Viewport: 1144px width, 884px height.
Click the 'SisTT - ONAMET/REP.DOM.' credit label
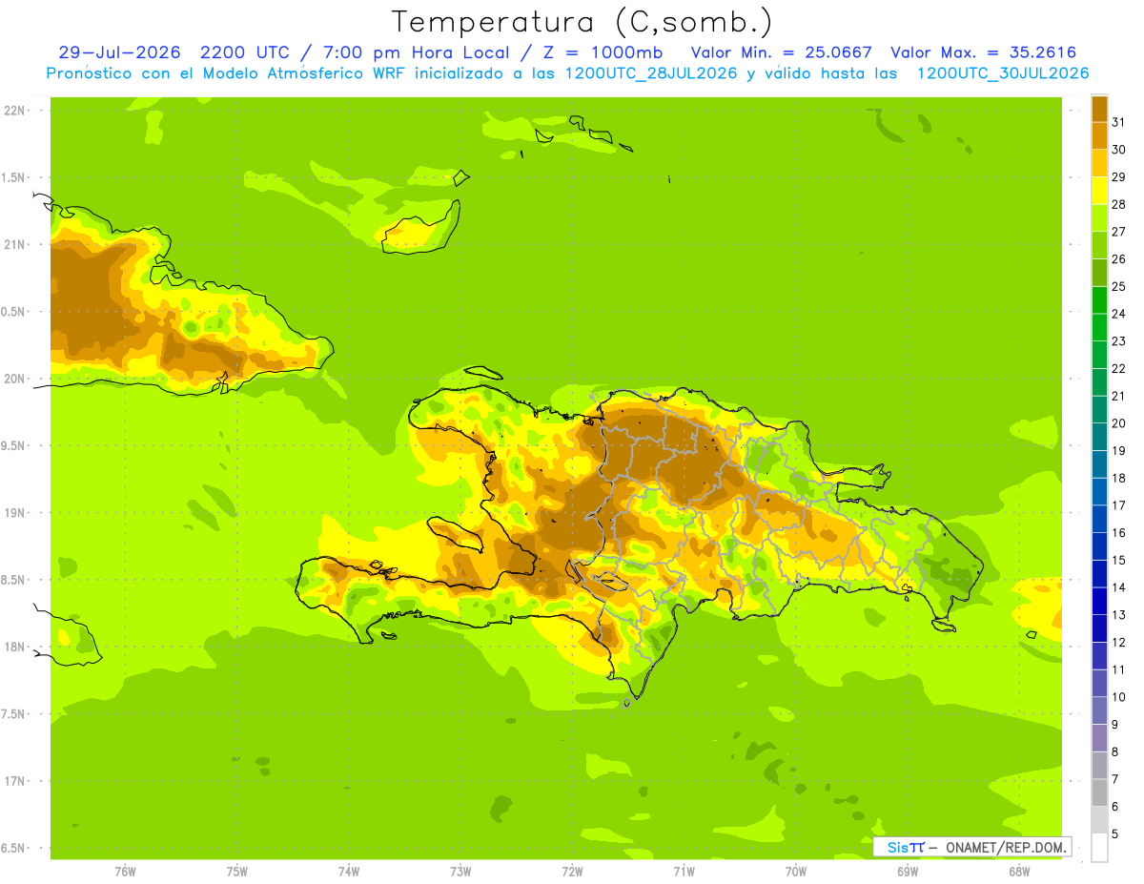(972, 847)
